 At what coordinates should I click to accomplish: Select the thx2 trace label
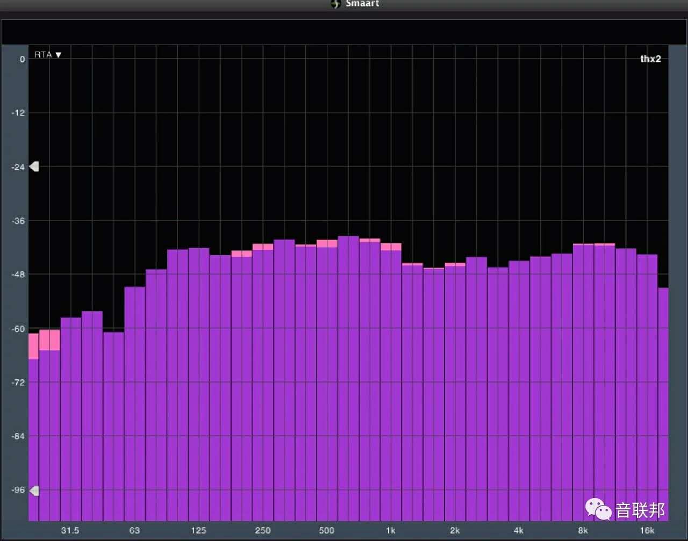pos(650,59)
